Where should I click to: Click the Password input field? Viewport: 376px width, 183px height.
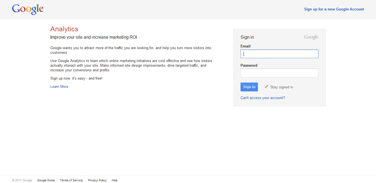pos(279,73)
